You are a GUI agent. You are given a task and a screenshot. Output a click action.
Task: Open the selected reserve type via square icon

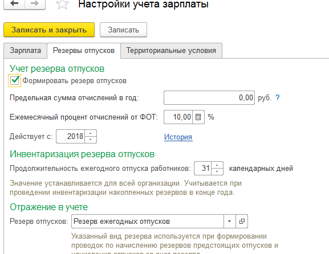pyautogui.click(x=242, y=222)
